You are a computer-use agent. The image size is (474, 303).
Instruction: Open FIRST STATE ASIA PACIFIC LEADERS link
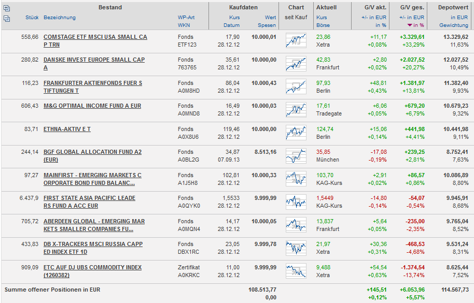pos(90,202)
